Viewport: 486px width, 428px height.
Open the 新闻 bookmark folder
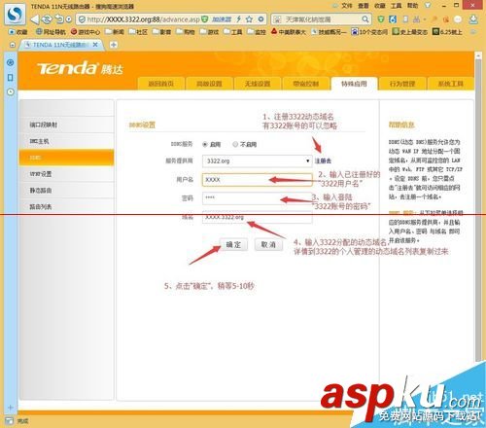[114, 32]
